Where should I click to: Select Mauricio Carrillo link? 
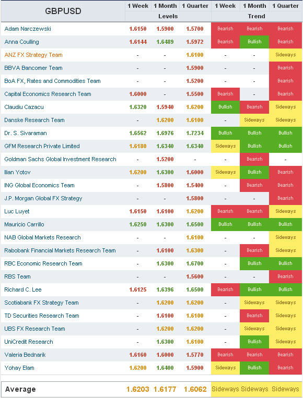pos(24,224)
